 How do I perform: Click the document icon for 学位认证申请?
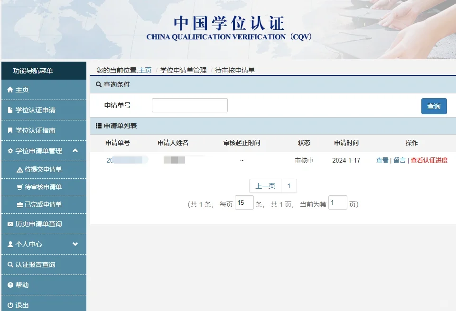[x=10, y=110]
